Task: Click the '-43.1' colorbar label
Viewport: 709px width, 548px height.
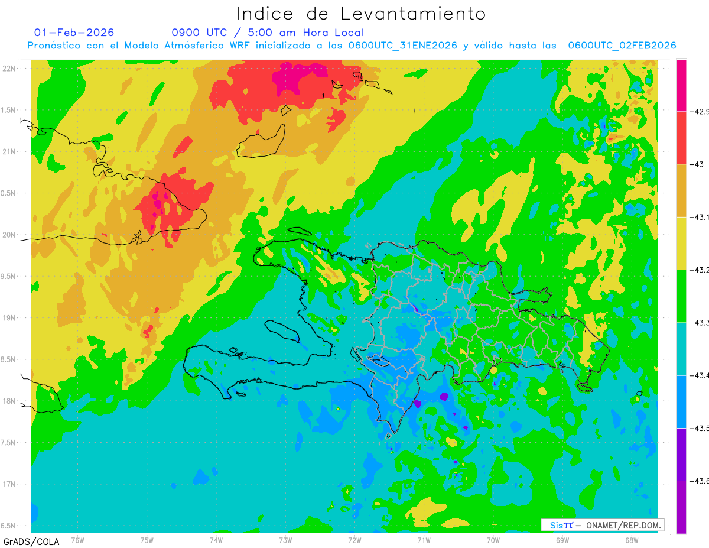Action: click(699, 217)
